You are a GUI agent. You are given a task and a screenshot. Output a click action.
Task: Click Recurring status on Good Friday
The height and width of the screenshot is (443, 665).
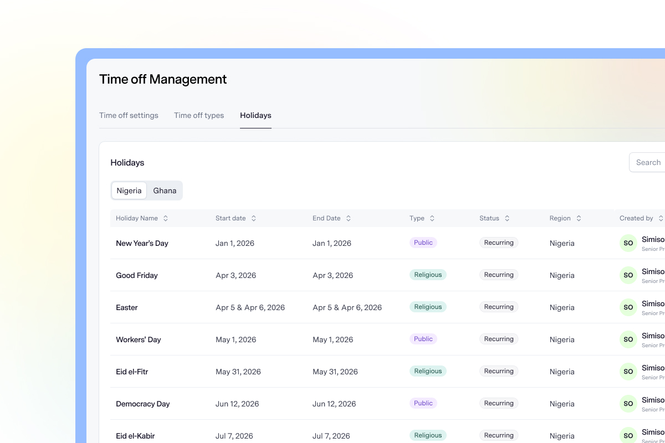pos(499,275)
